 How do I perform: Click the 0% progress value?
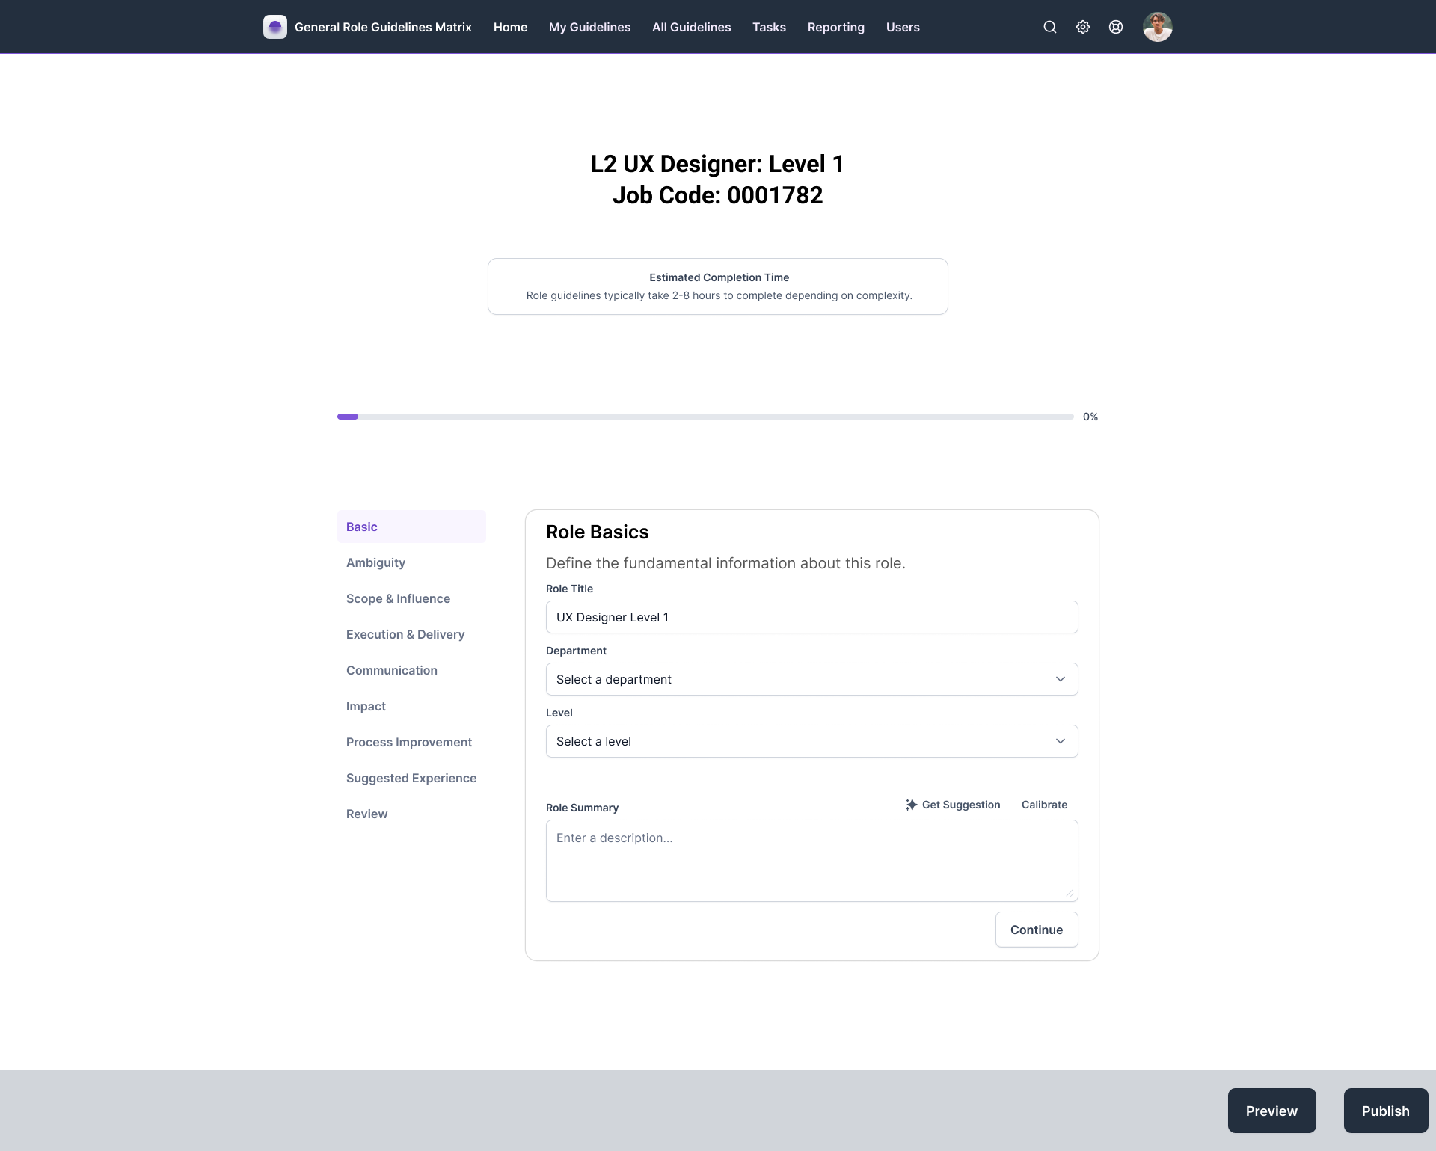point(1090,417)
